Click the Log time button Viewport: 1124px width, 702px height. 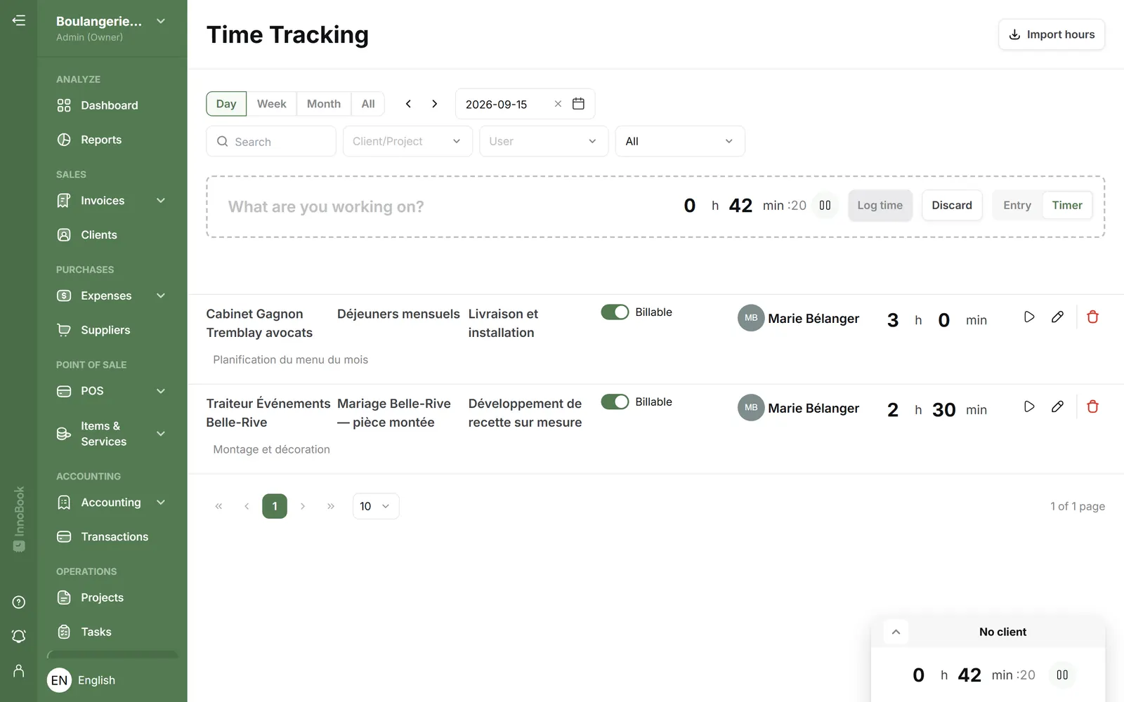(880, 206)
